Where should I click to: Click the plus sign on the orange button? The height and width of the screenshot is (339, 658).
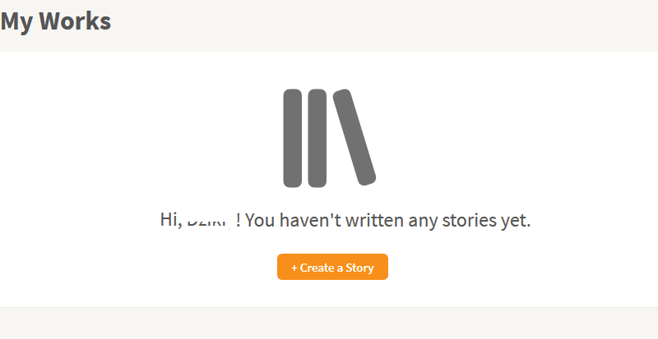[294, 268]
